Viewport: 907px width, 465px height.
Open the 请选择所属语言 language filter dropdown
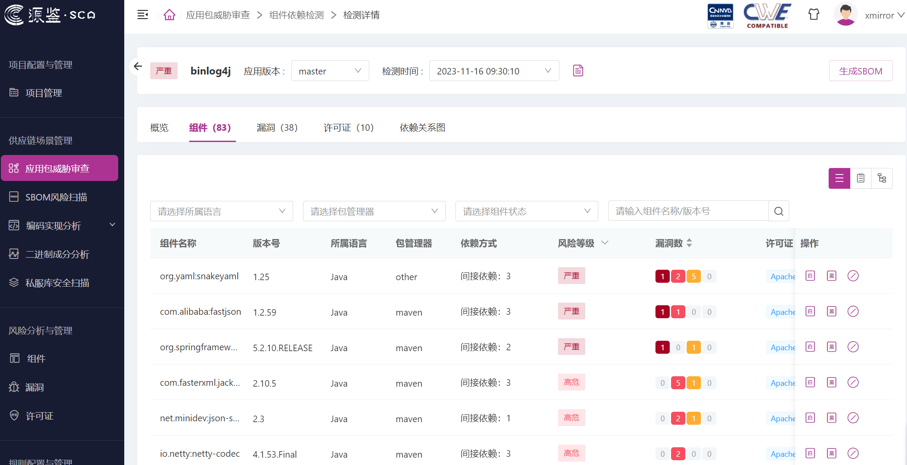pos(221,211)
